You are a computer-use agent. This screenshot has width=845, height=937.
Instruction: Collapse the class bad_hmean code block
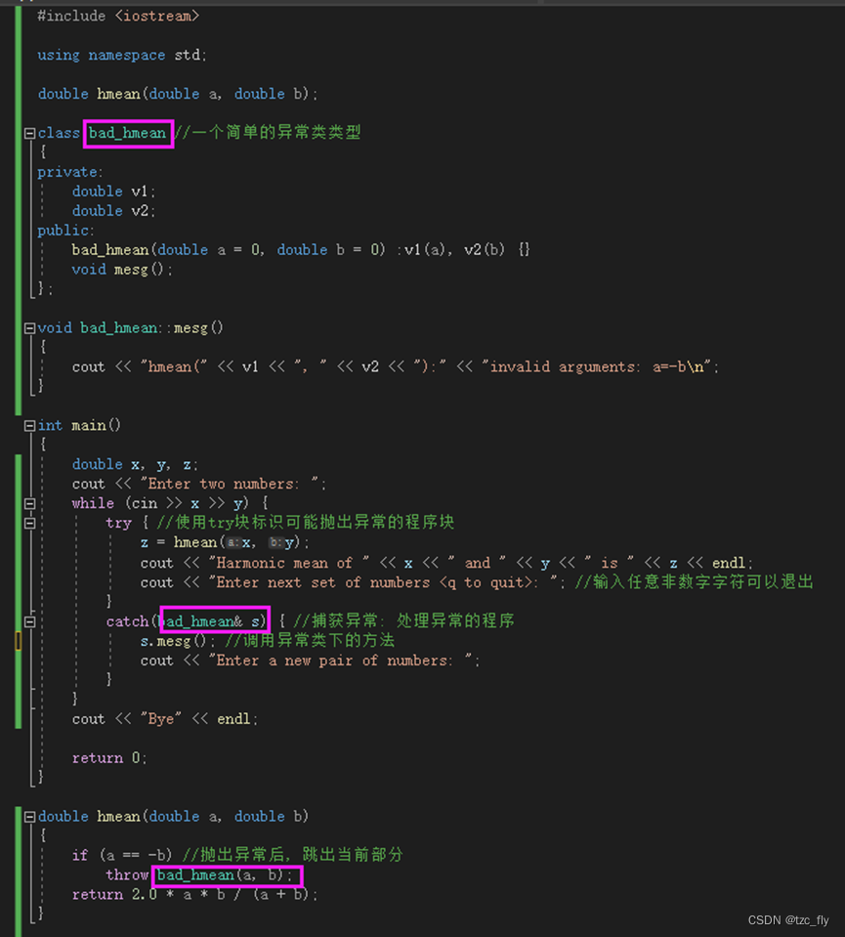pos(29,133)
